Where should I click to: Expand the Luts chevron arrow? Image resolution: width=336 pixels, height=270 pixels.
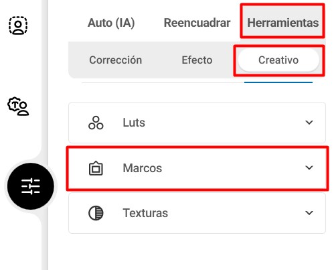(309, 123)
